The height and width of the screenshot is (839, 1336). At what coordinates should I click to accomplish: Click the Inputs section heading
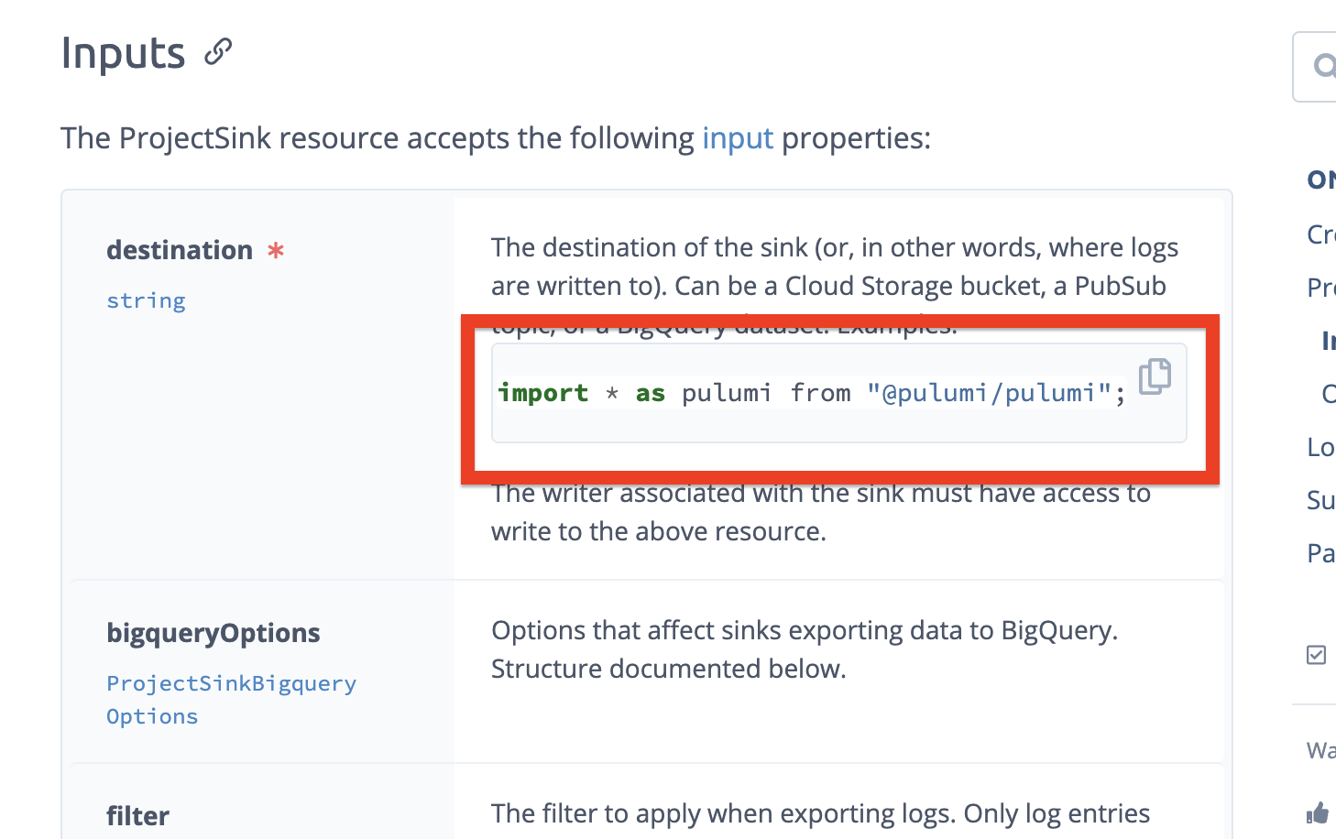123,52
